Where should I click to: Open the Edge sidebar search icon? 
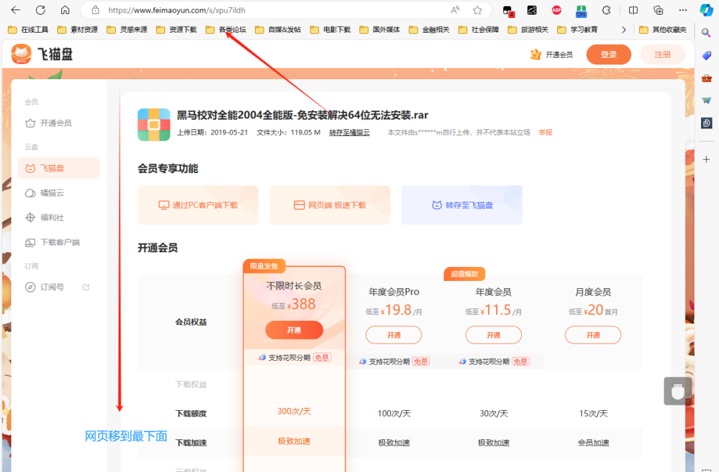tap(706, 33)
